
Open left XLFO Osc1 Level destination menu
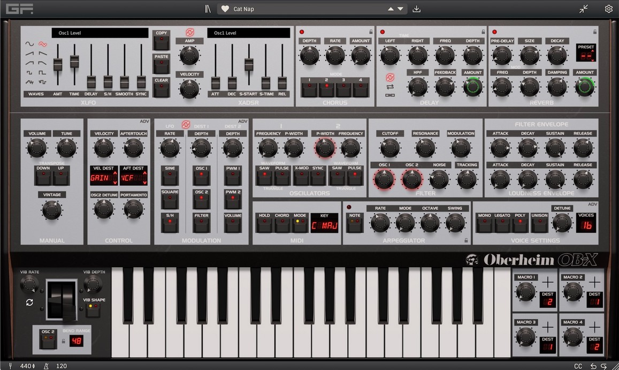pos(100,33)
